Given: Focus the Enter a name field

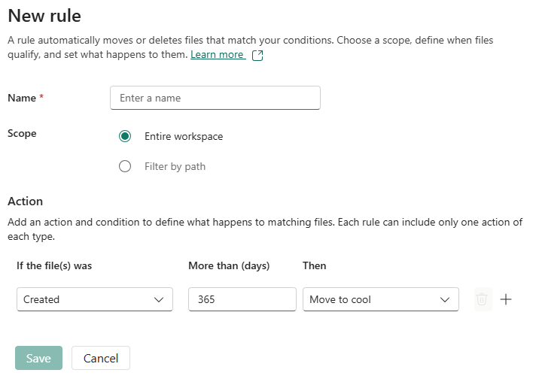Looking at the screenshot, I should click(x=215, y=98).
